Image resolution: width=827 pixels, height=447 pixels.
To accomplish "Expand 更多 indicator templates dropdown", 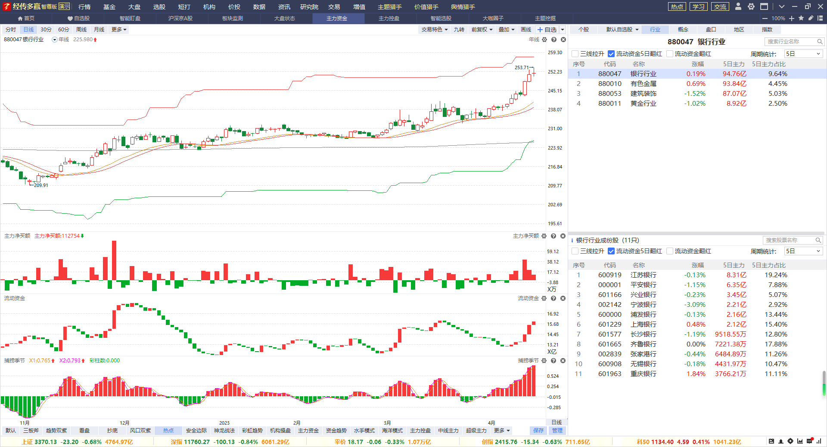I will click(x=502, y=431).
